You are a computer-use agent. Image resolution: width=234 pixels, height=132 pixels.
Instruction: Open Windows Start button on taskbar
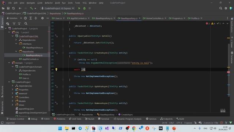[60, 128]
